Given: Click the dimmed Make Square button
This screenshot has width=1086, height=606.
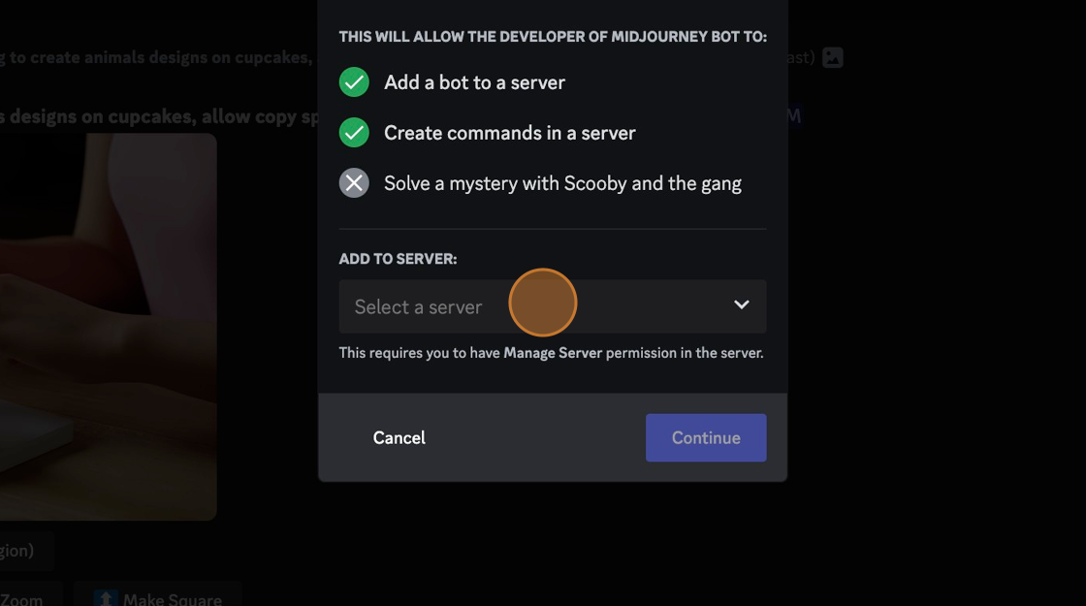Looking at the screenshot, I should pyautogui.click(x=158, y=597).
